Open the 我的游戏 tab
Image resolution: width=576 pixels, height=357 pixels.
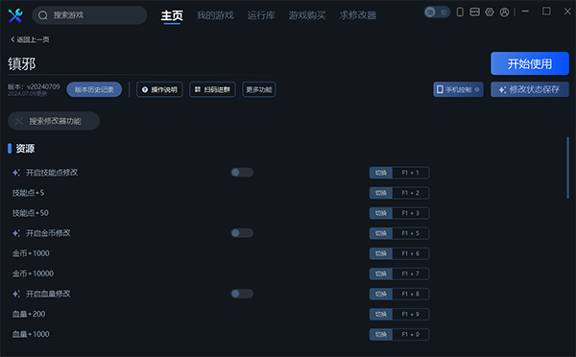click(x=215, y=15)
